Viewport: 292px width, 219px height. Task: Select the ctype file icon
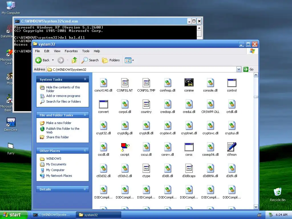146,168
